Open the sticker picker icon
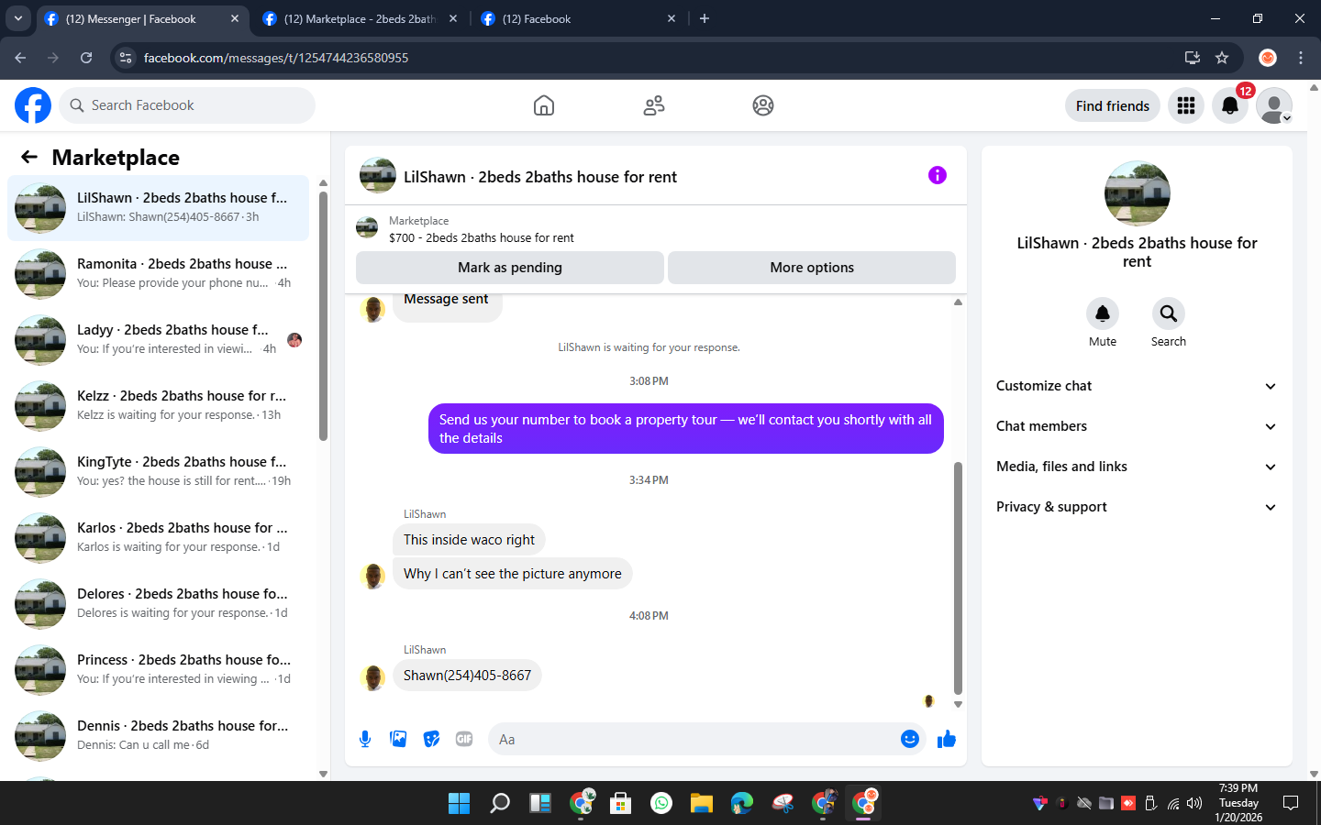1321x825 pixels. pos(431,739)
